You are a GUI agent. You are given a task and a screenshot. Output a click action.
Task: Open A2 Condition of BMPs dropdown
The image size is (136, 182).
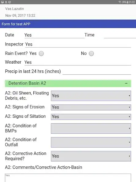(x=91, y=129)
